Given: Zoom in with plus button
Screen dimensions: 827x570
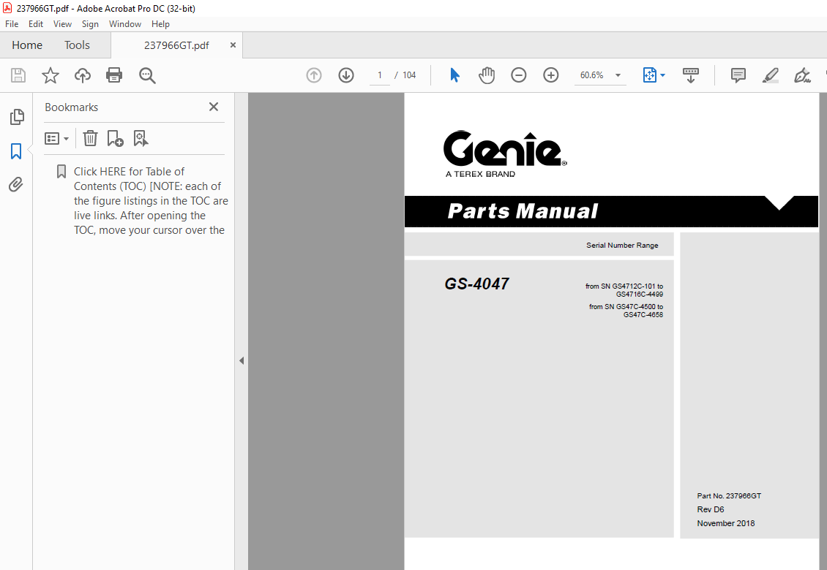Looking at the screenshot, I should (x=550, y=75).
